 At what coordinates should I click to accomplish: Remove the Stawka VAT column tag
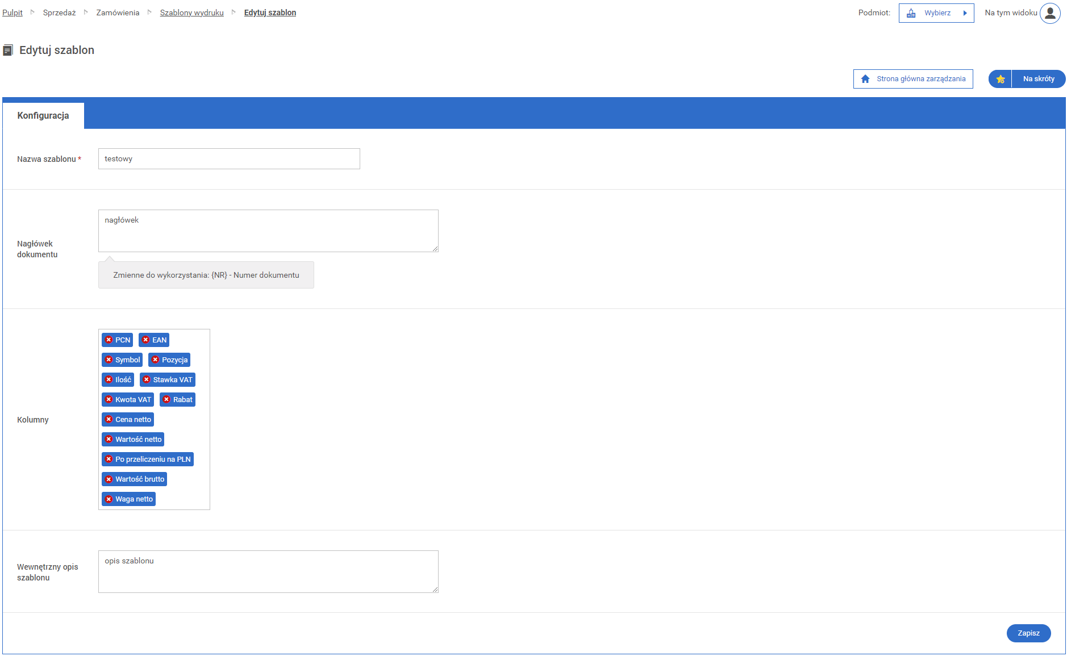(147, 380)
